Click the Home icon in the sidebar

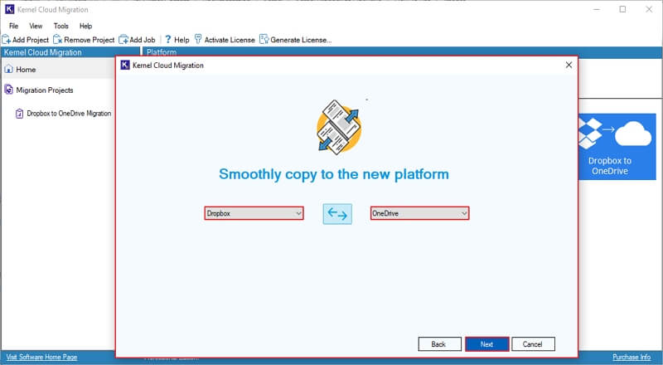pyautogui.click(x=9, y=70)
